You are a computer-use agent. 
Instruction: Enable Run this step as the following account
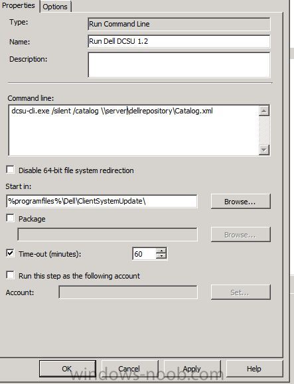coord(10,275)
